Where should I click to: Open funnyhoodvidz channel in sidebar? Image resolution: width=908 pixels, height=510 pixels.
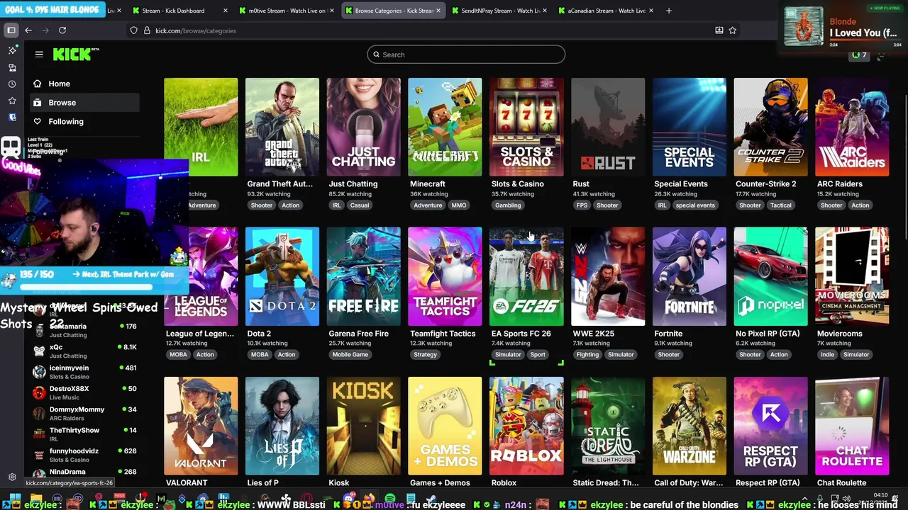coord(85,455)
